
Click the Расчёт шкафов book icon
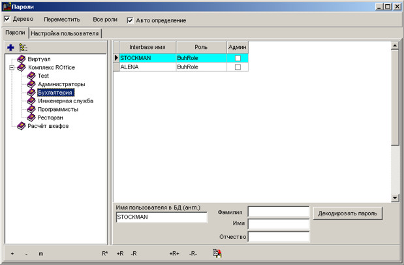[x=22, y=126]
